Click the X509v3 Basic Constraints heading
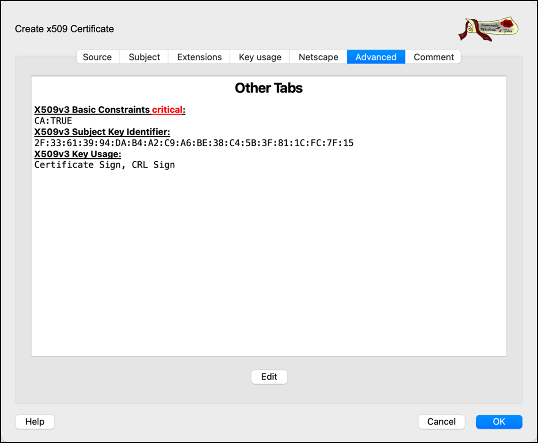The image size is (538, 443). coord(92,110)
